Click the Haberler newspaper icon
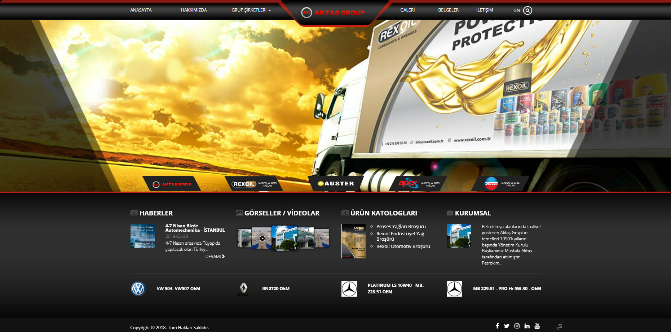Image resolution: width=671 pixels, height=332 pixels. 134,213
